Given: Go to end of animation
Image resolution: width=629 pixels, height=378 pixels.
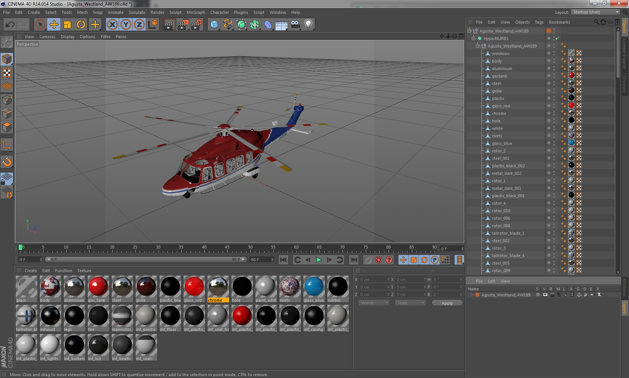Looking at the screenshot, I should click(x=353, y=260).
